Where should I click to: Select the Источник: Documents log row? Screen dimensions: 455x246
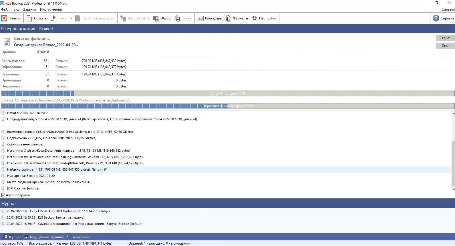[226, 151]
